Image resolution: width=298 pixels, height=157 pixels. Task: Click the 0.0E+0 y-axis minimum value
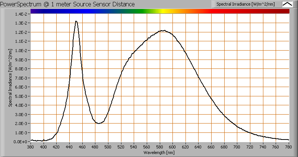(x=21, y=142)
